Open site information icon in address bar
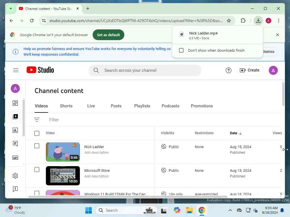This screenshot has height=217, width=290. (44, 21)
